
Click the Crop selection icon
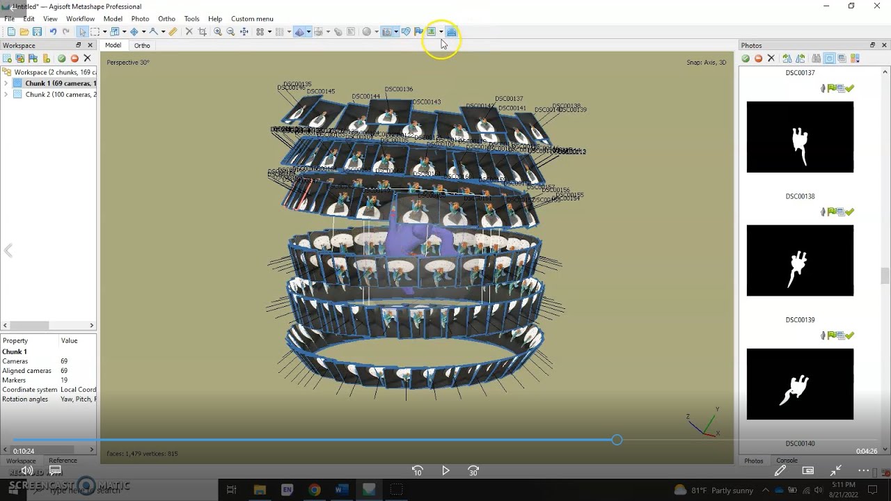202,31
